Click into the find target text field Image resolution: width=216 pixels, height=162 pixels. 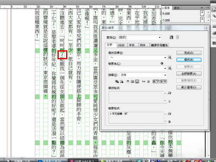136,58
